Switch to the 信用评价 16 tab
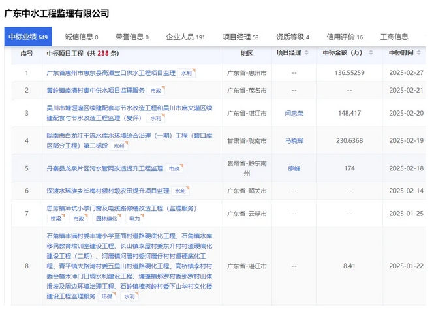Viewport: 432px width, 318px height. tap(345, 37)
